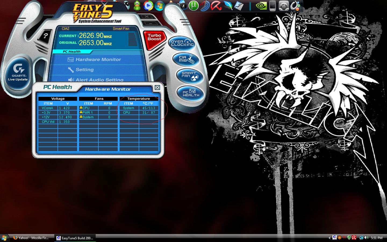Click the Turbo Boost button
This screenshot has width=387, height=242.
pos(154,38)
